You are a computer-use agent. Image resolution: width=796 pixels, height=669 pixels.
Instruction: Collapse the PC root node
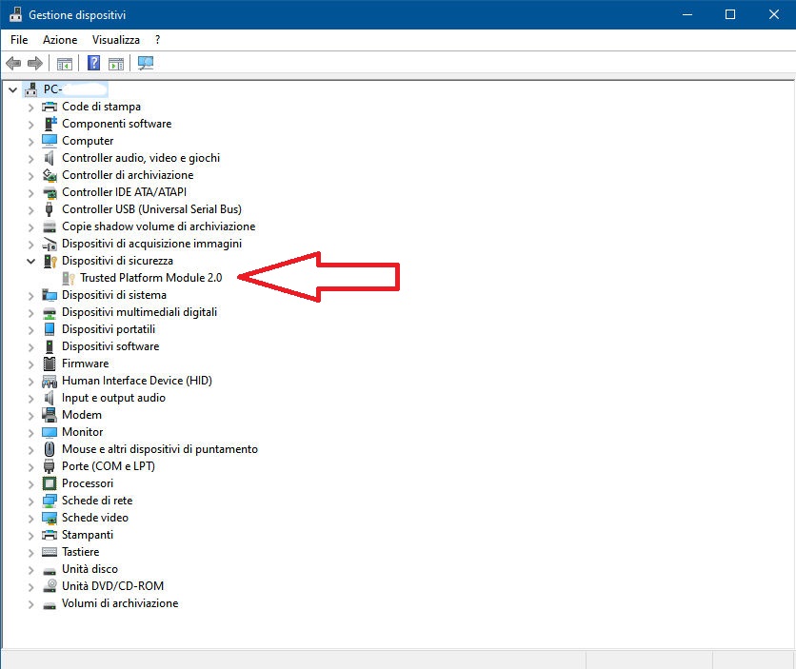pos(12,89)
